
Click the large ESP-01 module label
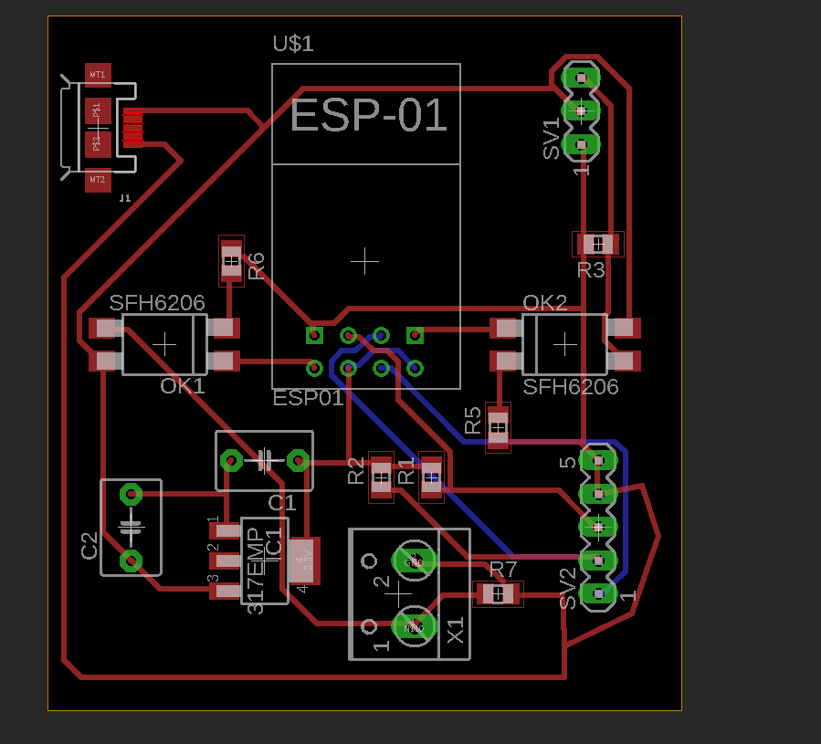pos(368,116)
